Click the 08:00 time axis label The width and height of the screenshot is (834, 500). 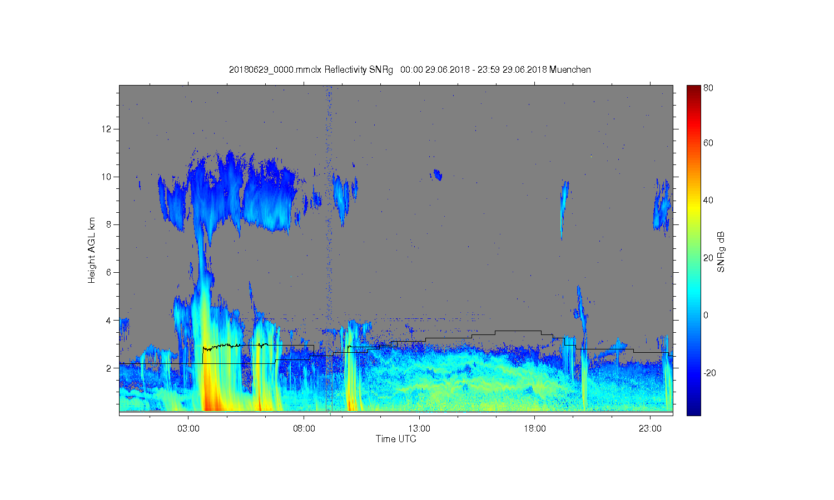(x=304, y=429)
